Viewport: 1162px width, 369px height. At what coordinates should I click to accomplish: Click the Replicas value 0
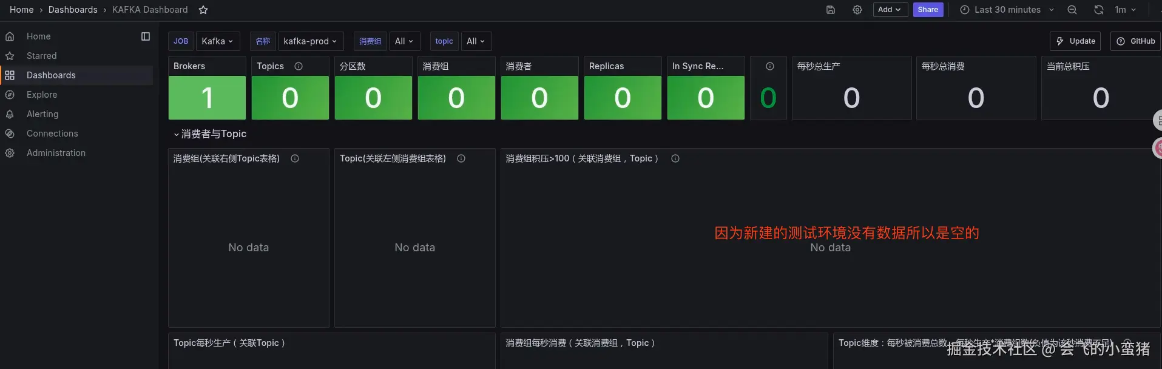(623, 98)
